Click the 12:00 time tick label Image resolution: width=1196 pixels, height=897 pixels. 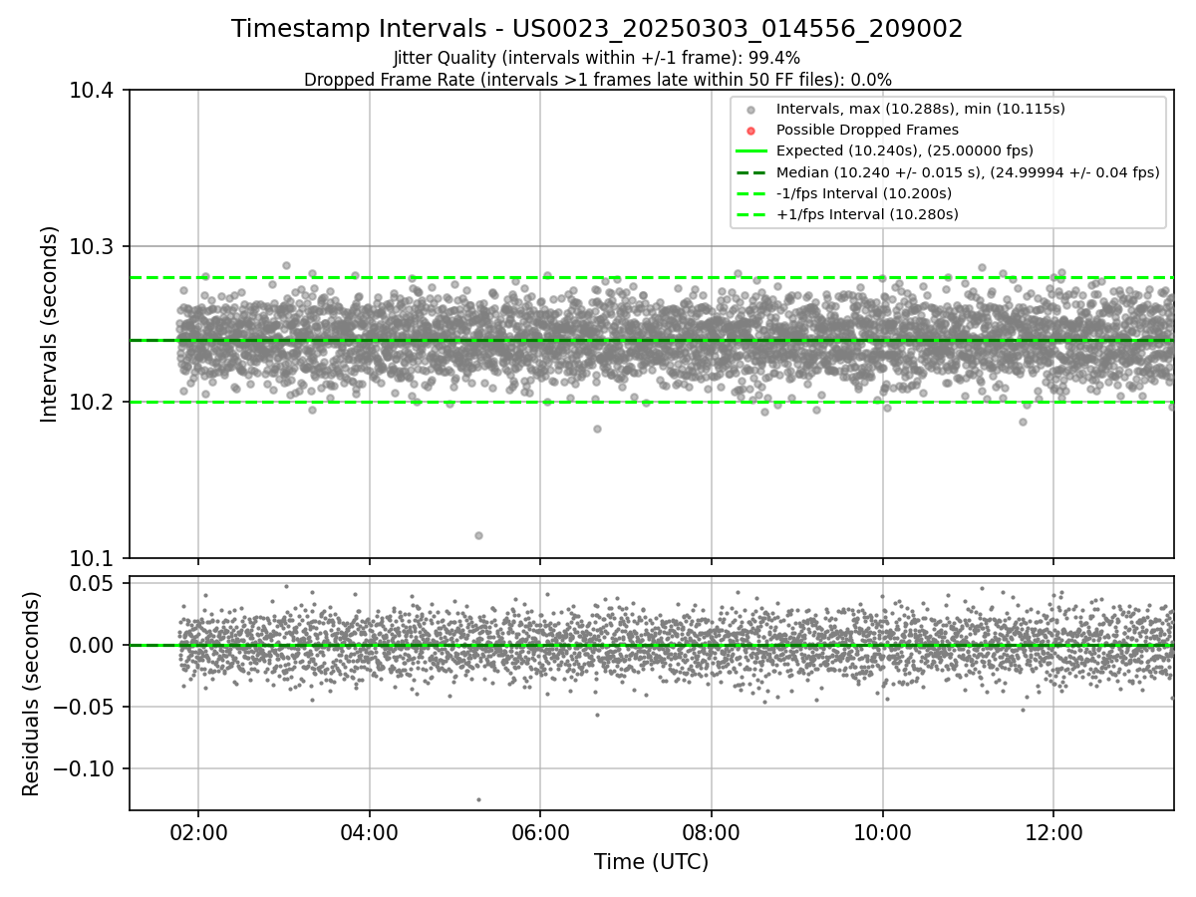click(x=1053, y=832)
